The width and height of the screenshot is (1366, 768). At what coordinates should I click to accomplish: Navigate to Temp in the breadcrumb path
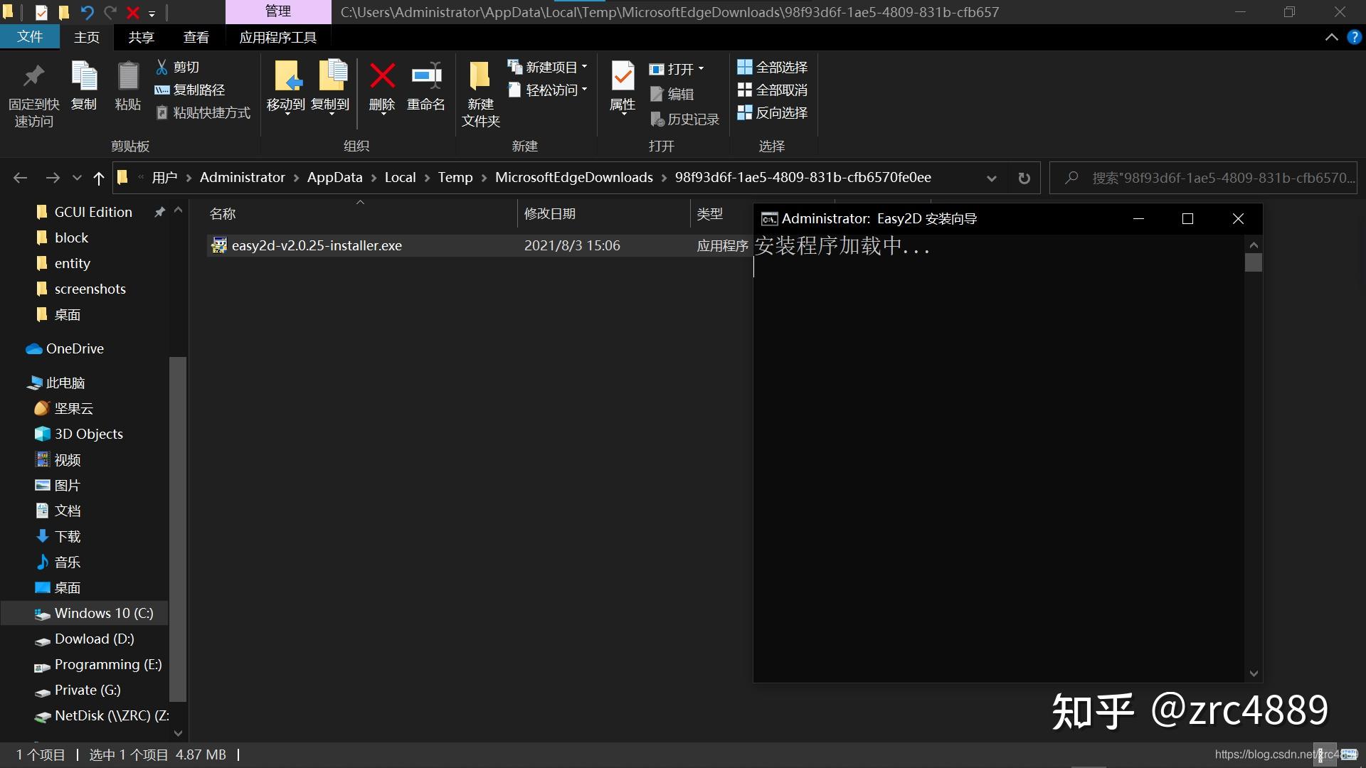455,177
